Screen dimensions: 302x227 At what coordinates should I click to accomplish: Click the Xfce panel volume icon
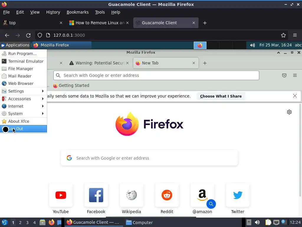tap(252, 45)
